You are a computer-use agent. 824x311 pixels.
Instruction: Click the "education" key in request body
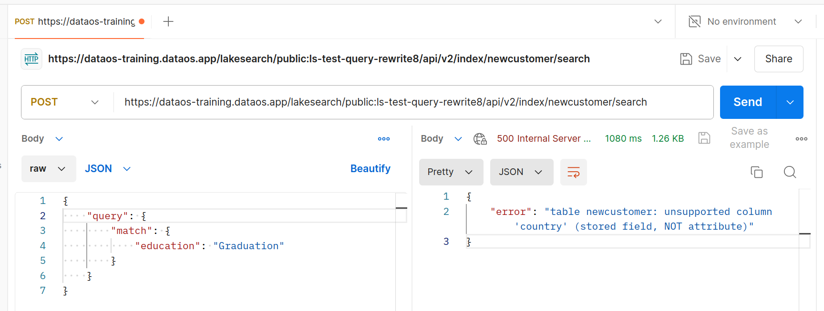(x=168, y=246)
